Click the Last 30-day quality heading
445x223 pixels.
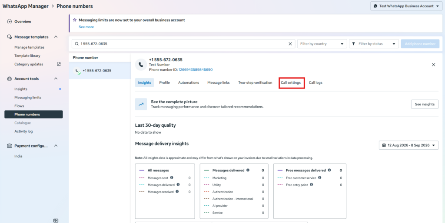pyautogui.click(x=156, y=125)
